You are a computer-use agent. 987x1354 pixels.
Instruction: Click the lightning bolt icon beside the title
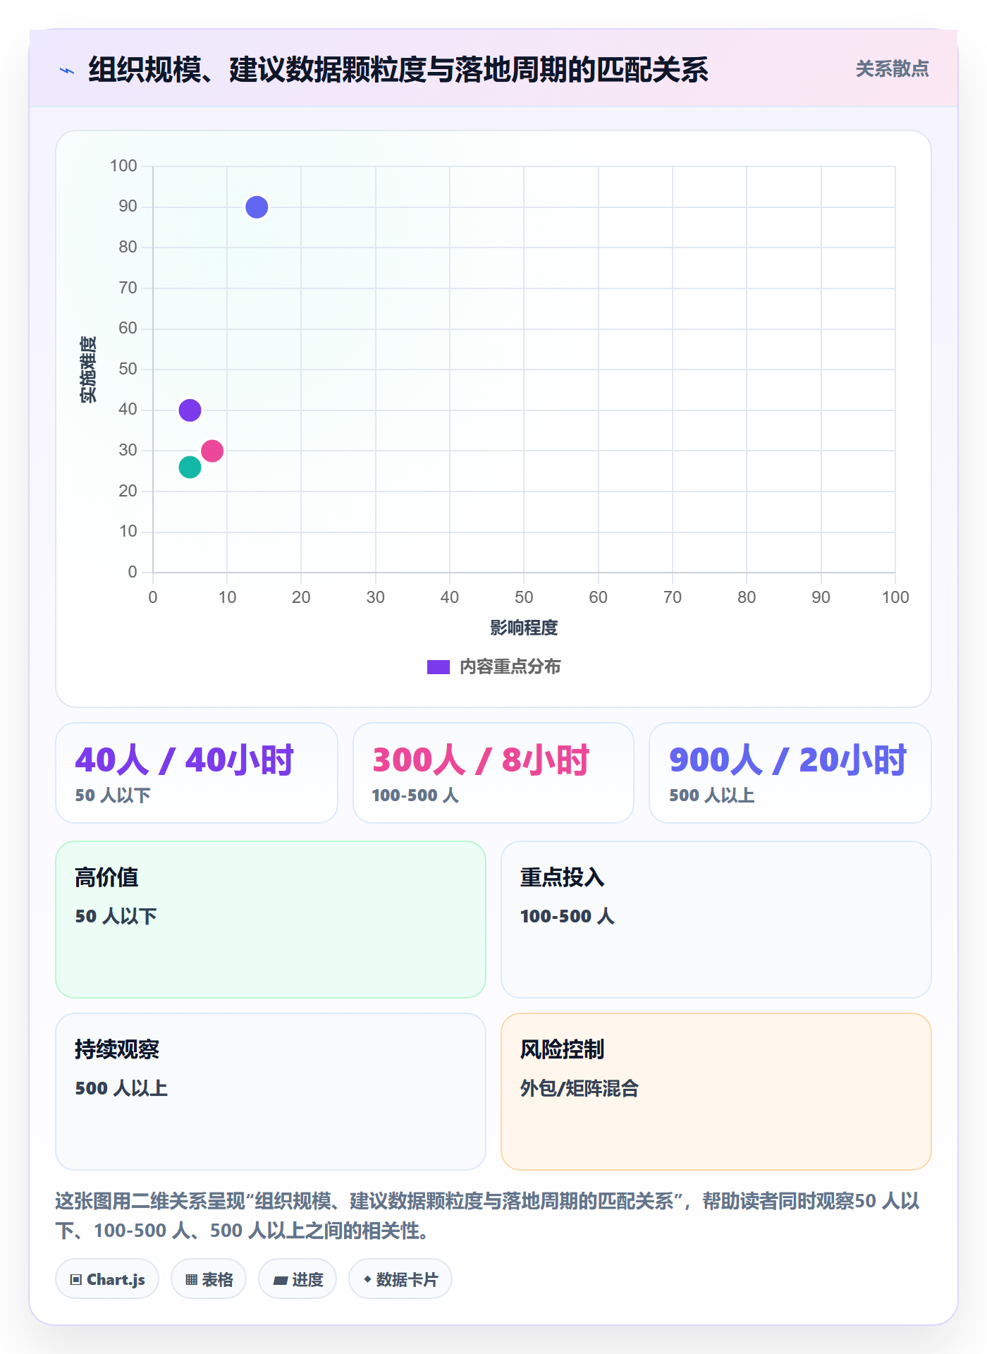pos(67,71)
